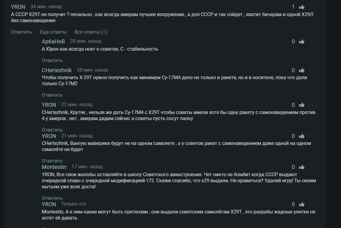Like Ар6аНоВ's reply with thumbs-up
The width and height of the screenshot is (341, 228).
(302, 42)
